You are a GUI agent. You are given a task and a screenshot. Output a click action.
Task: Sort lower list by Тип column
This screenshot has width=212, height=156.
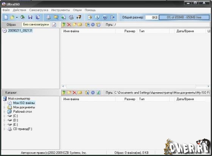point(153,99)
